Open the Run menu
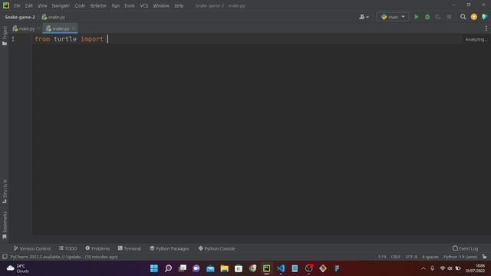 [x=116, y=5]
